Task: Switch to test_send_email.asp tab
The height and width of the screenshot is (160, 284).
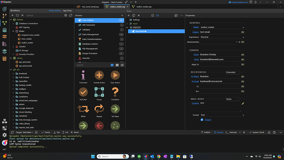Action: tap(88, 7)
